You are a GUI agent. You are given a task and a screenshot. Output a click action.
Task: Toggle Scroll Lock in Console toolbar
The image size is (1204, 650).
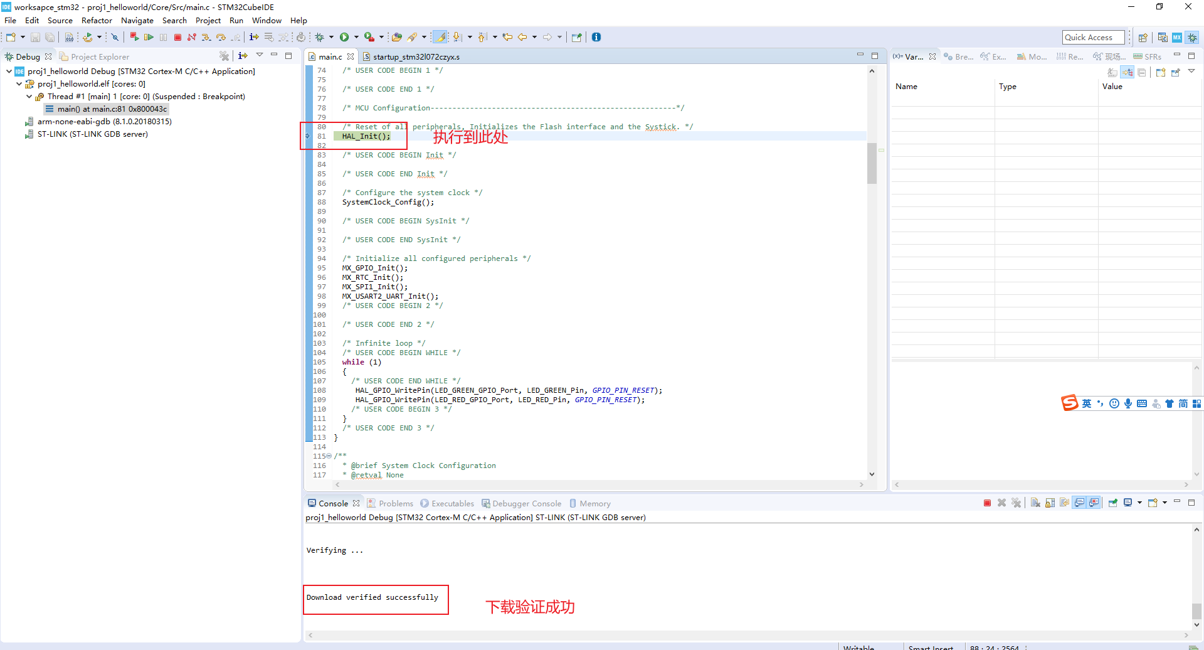(x=1050, y=503)
